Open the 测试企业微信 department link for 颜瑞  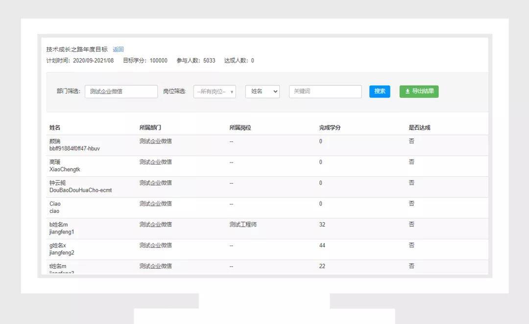tap(155, 141)
